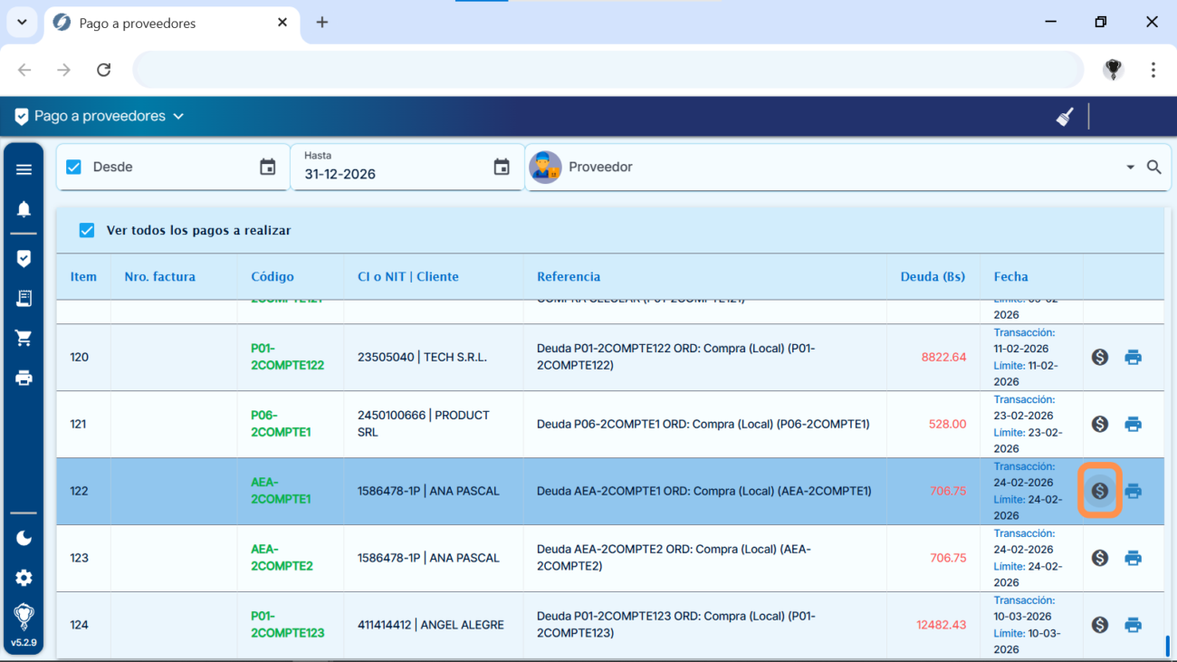The image size is (1177, 662).
Task: Print the payment record for item 121
Action: point(1133,424)
